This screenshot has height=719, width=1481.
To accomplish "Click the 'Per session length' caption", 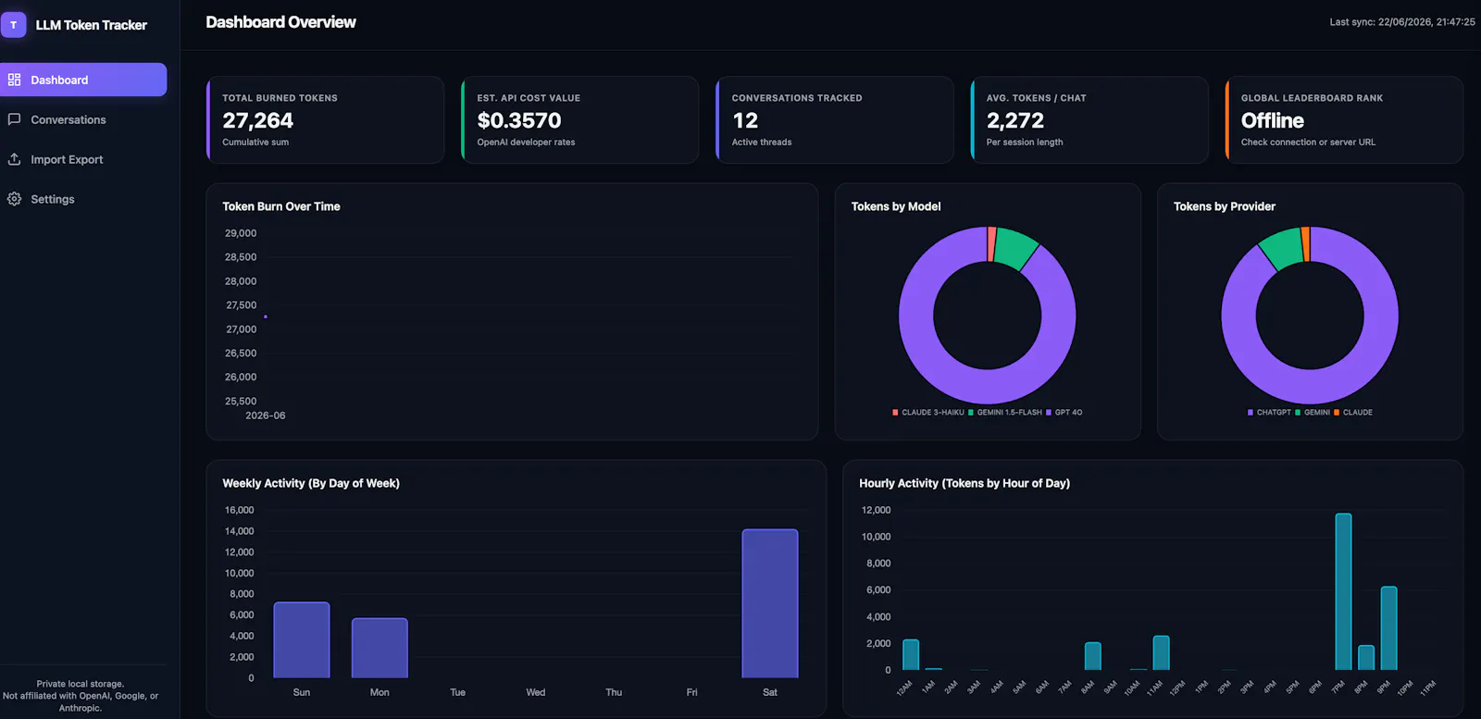I will [x=1025, y=143].
